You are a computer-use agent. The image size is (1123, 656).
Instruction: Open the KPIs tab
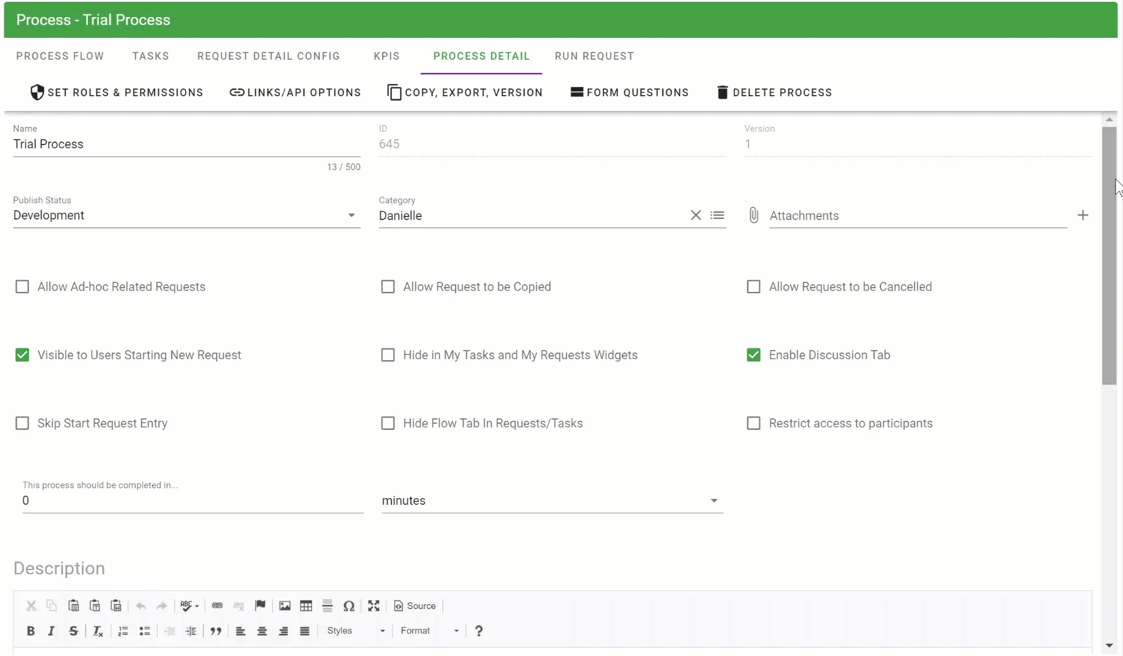tap(386, 56)
